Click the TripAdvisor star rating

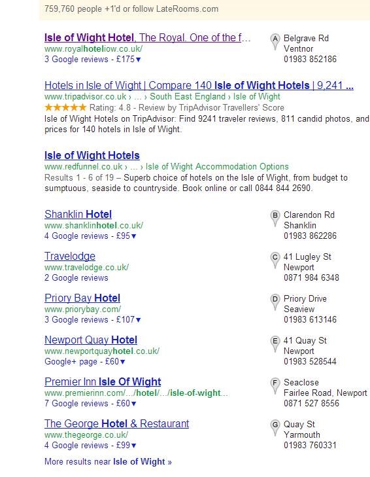pyautogui.click(x=65, y=107)
